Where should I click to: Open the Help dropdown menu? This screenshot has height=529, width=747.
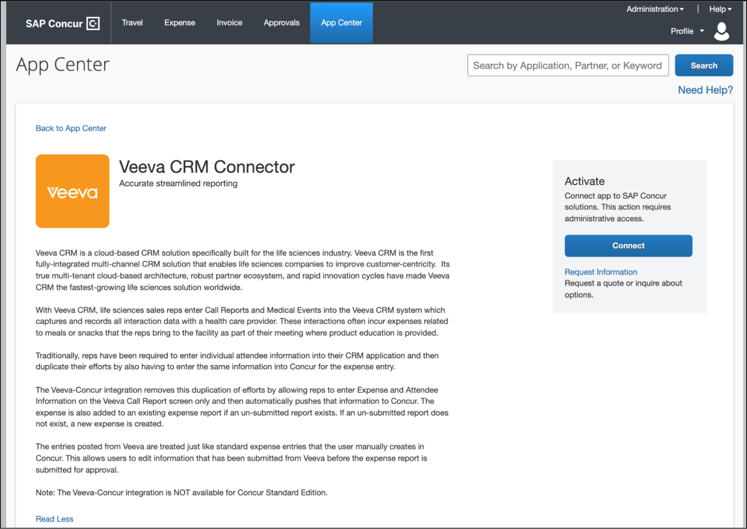(x=720, y=9)
